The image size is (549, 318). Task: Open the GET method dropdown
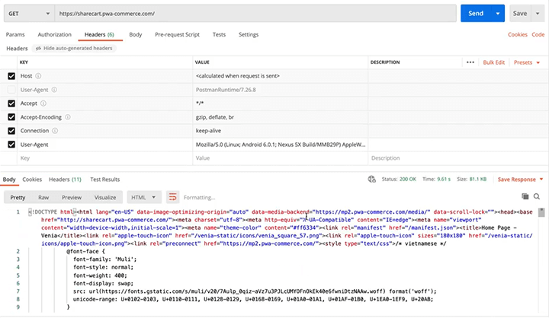pos(30,14)
